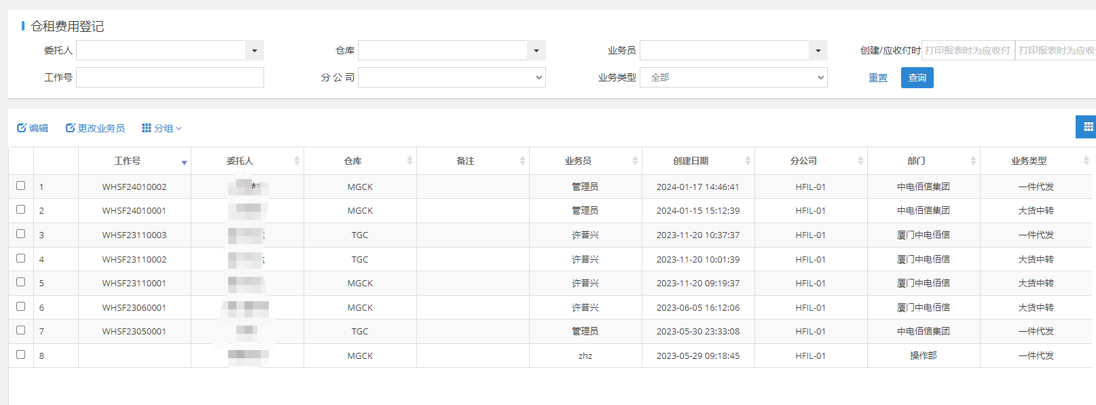Image resolution: width=1096 pixels, height=405 pixels.
Task: Open the 业务类型 select box
Action: coord(733,77)
